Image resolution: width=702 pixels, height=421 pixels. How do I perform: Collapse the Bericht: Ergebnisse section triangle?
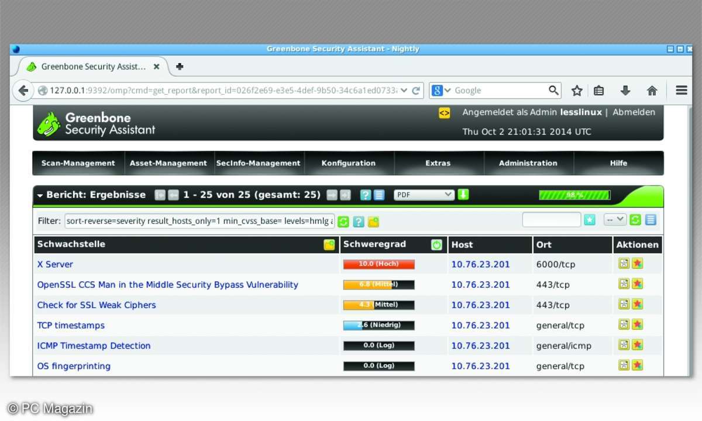coord(40,195)
